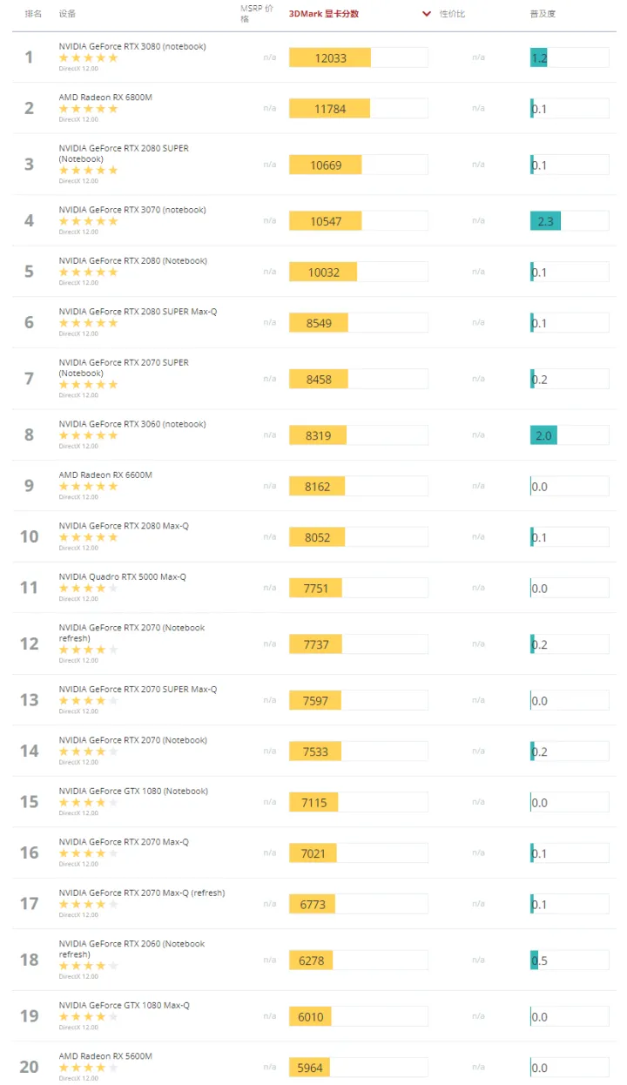Open NVIDIA GeForce RTX 3060 (notebook) page
The width and height of the screenshot is (627, 1085).
[x=132, y=424]
